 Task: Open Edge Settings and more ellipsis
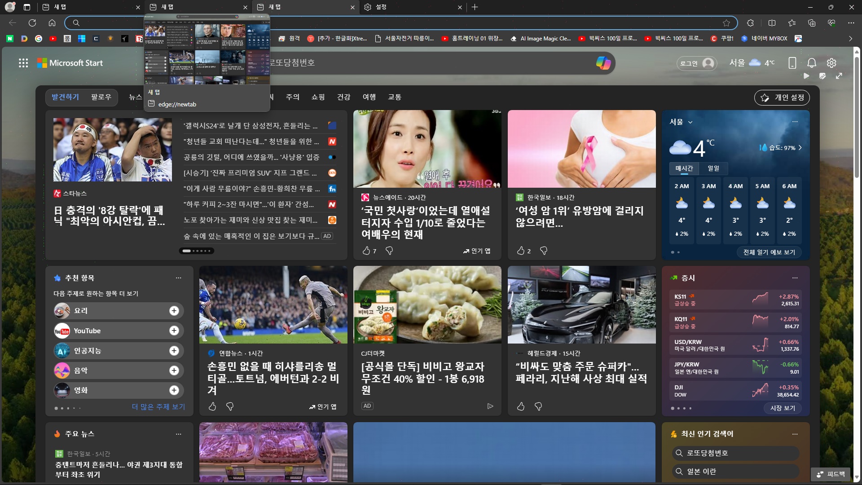pos(851,23)
